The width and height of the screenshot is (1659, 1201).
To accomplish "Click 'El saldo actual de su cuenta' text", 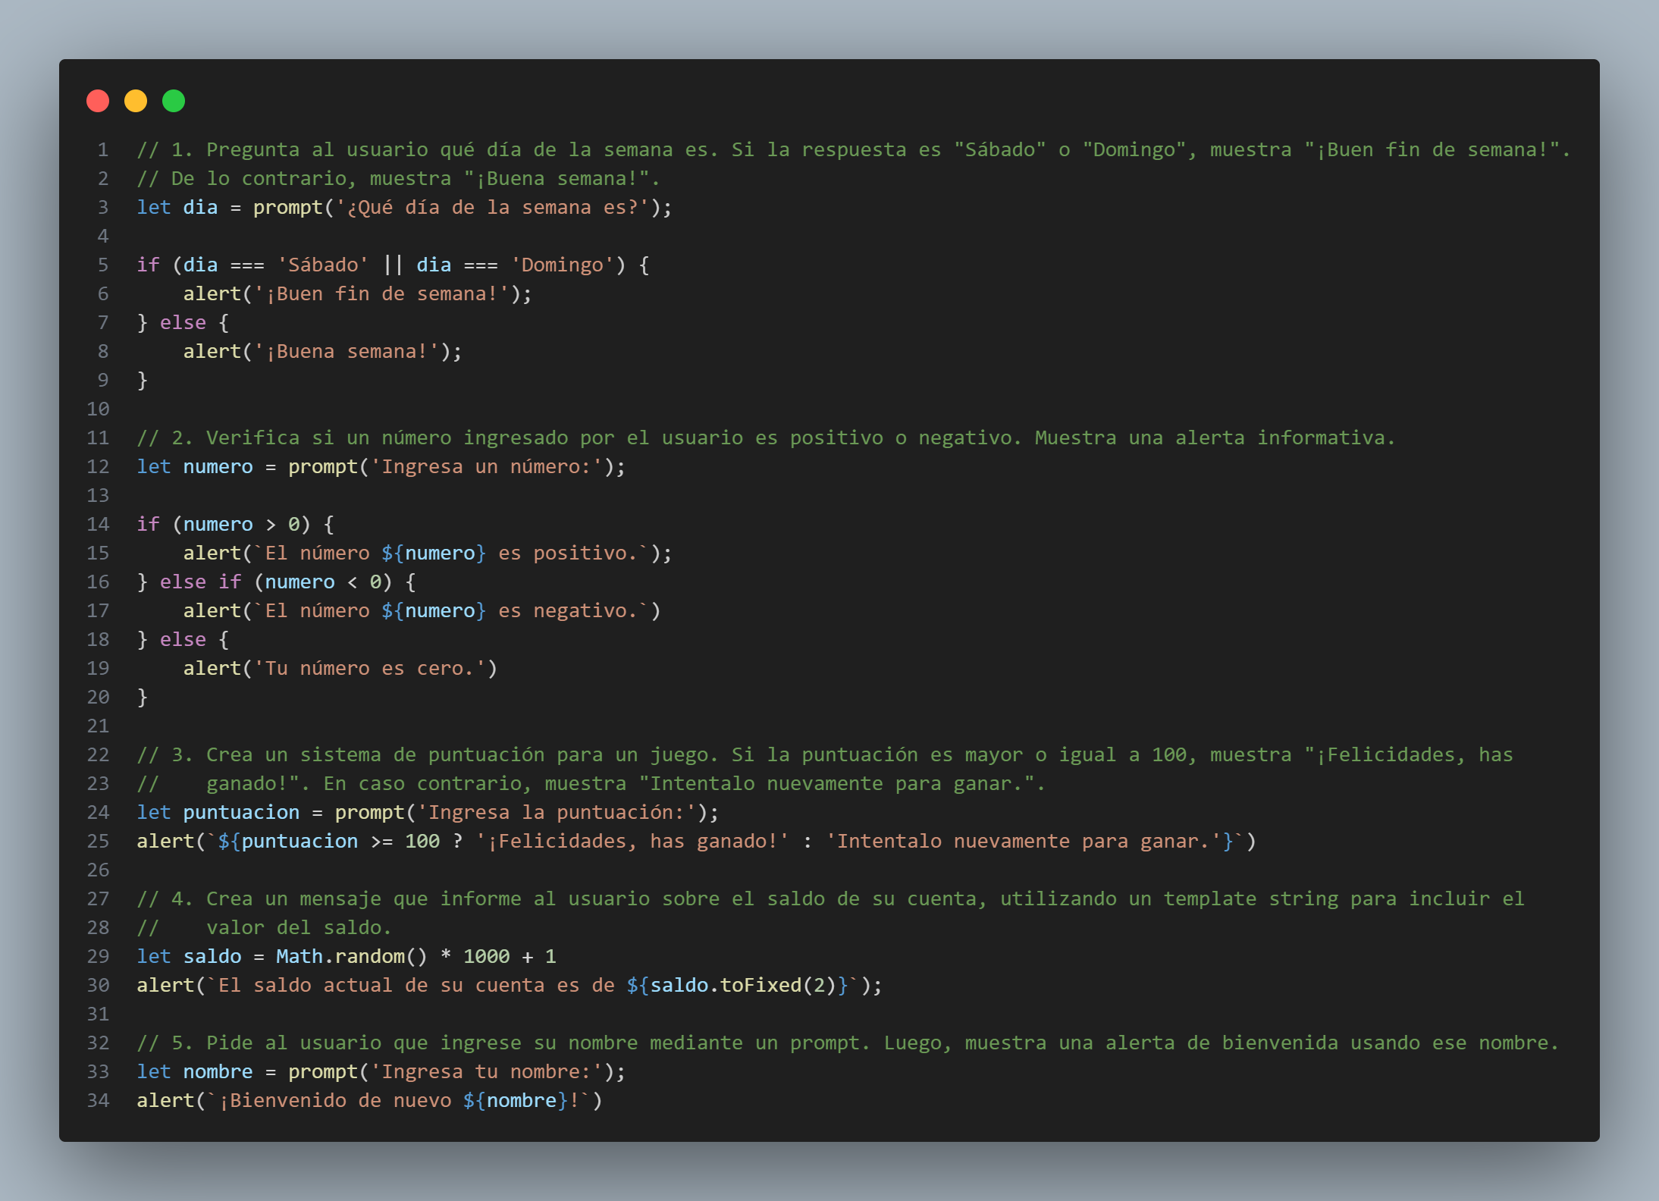I will point(381,986).
